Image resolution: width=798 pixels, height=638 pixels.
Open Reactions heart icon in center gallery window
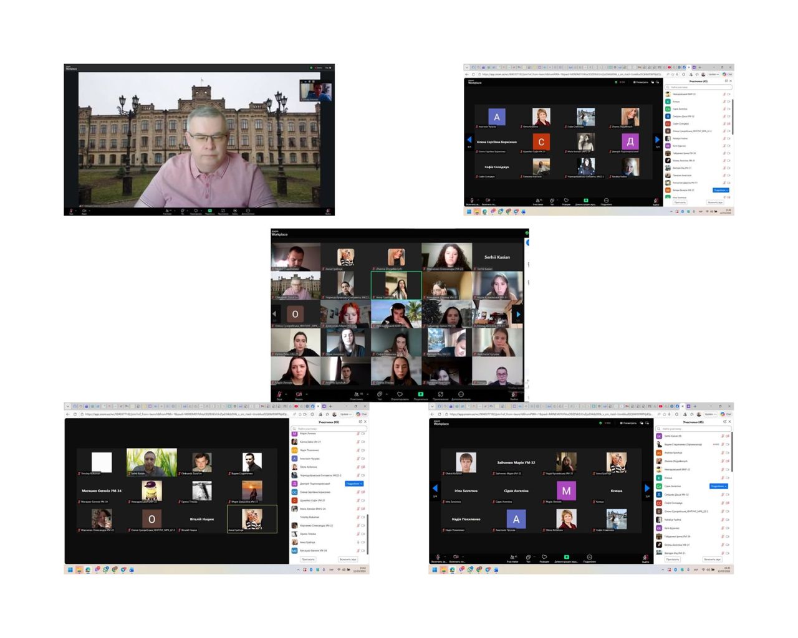(400, 394)
